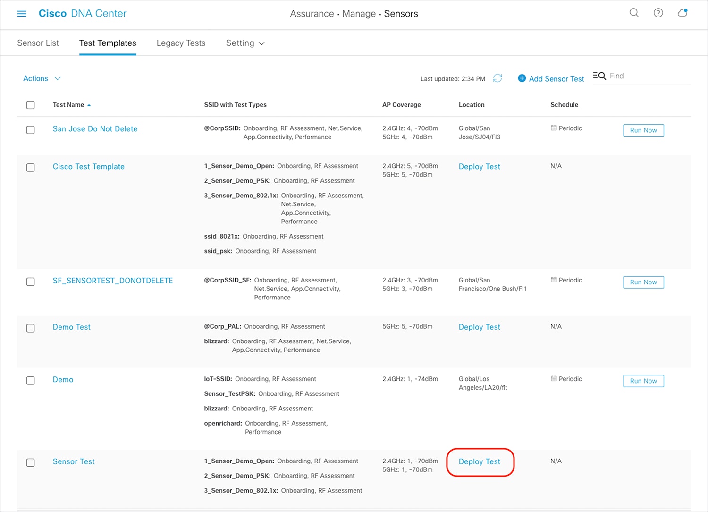The height and width of the screenshot is (512, 708).
Task: Toggle the select-all checkbox in header
Action: point(31,105)
